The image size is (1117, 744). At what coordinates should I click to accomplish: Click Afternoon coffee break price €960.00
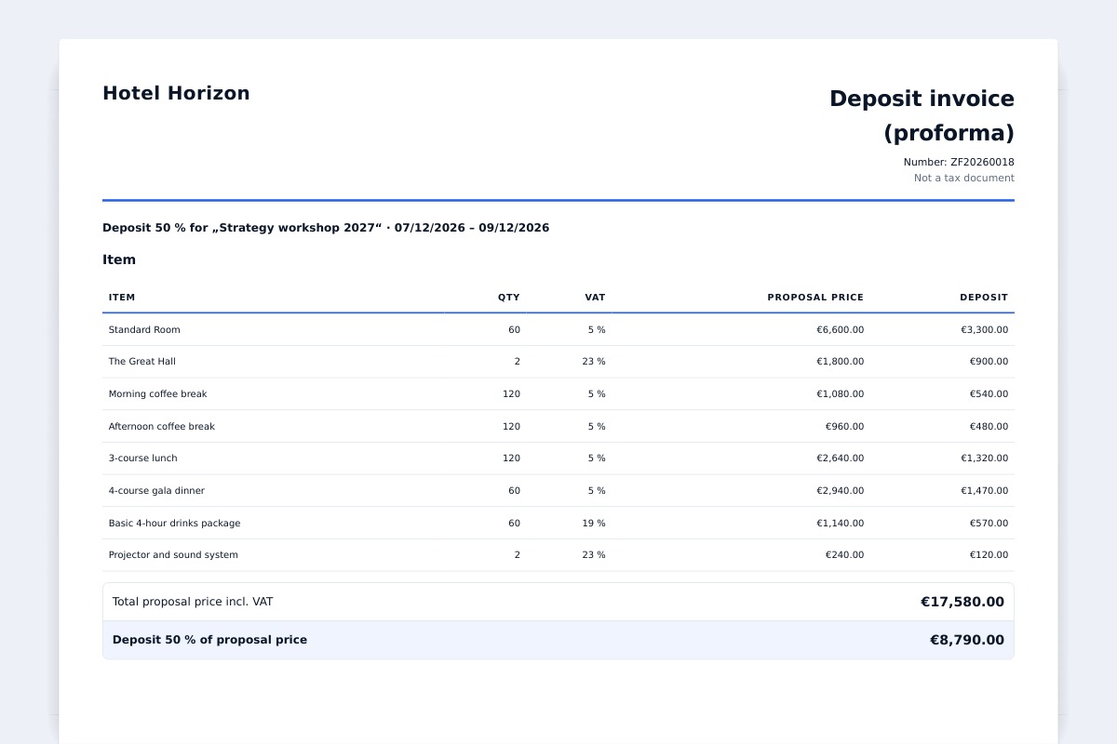click(844, 426)
